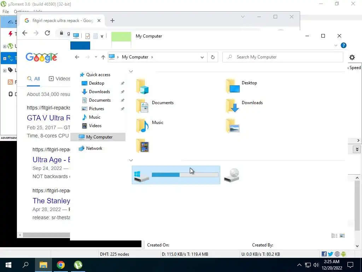The height and width of the screenshot is (272, 362).
Task: Expand the Explorer ribbon chevron
Action: 336,45
